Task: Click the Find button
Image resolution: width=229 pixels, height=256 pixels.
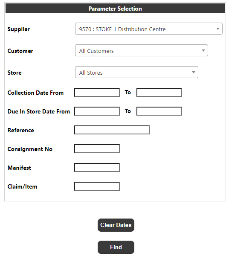Action: 116,247
